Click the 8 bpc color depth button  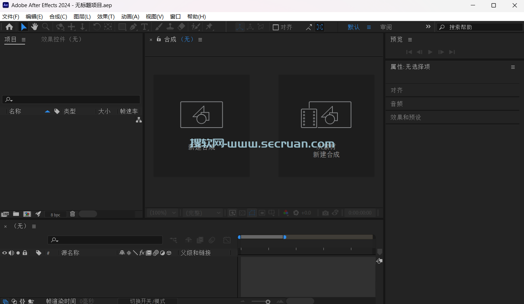[55, 215]
